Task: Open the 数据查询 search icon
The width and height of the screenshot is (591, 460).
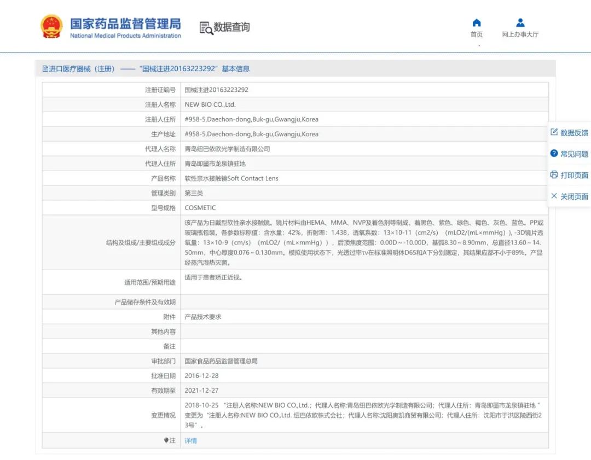Action: (206, 28)
